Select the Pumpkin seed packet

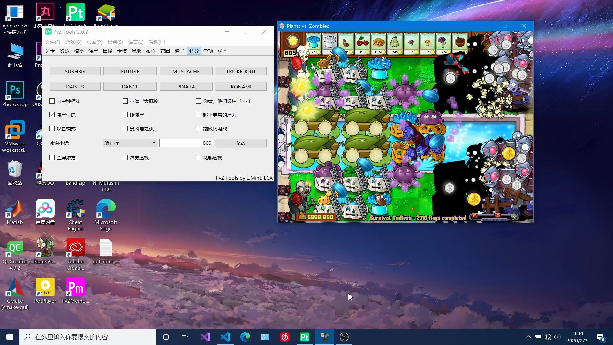379,43
